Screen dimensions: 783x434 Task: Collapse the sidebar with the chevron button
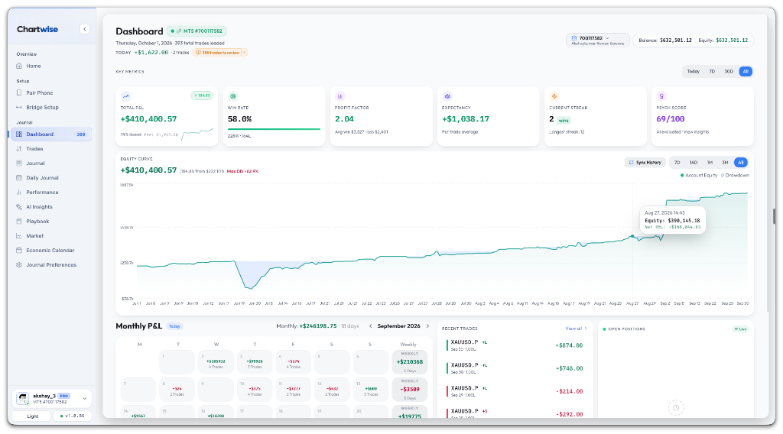point(84,29)
